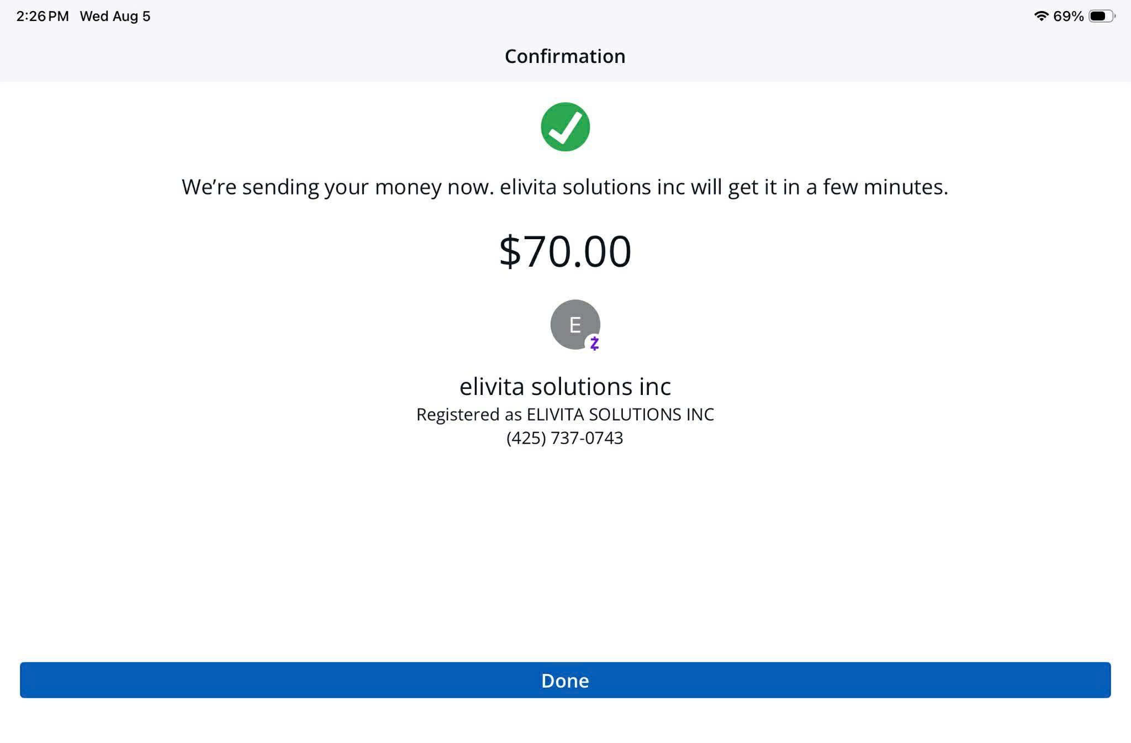The height and width of the screenshot is (743, 1131).
Task: Tap the 2:26 PM clock
Action: click(43, 16)
